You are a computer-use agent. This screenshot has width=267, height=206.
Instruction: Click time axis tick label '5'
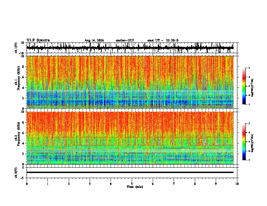(x=132, y=184)
